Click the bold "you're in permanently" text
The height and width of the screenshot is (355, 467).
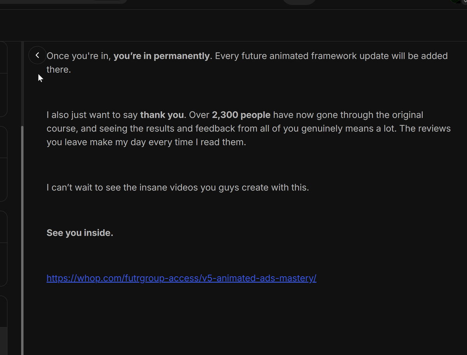(162, 56)
